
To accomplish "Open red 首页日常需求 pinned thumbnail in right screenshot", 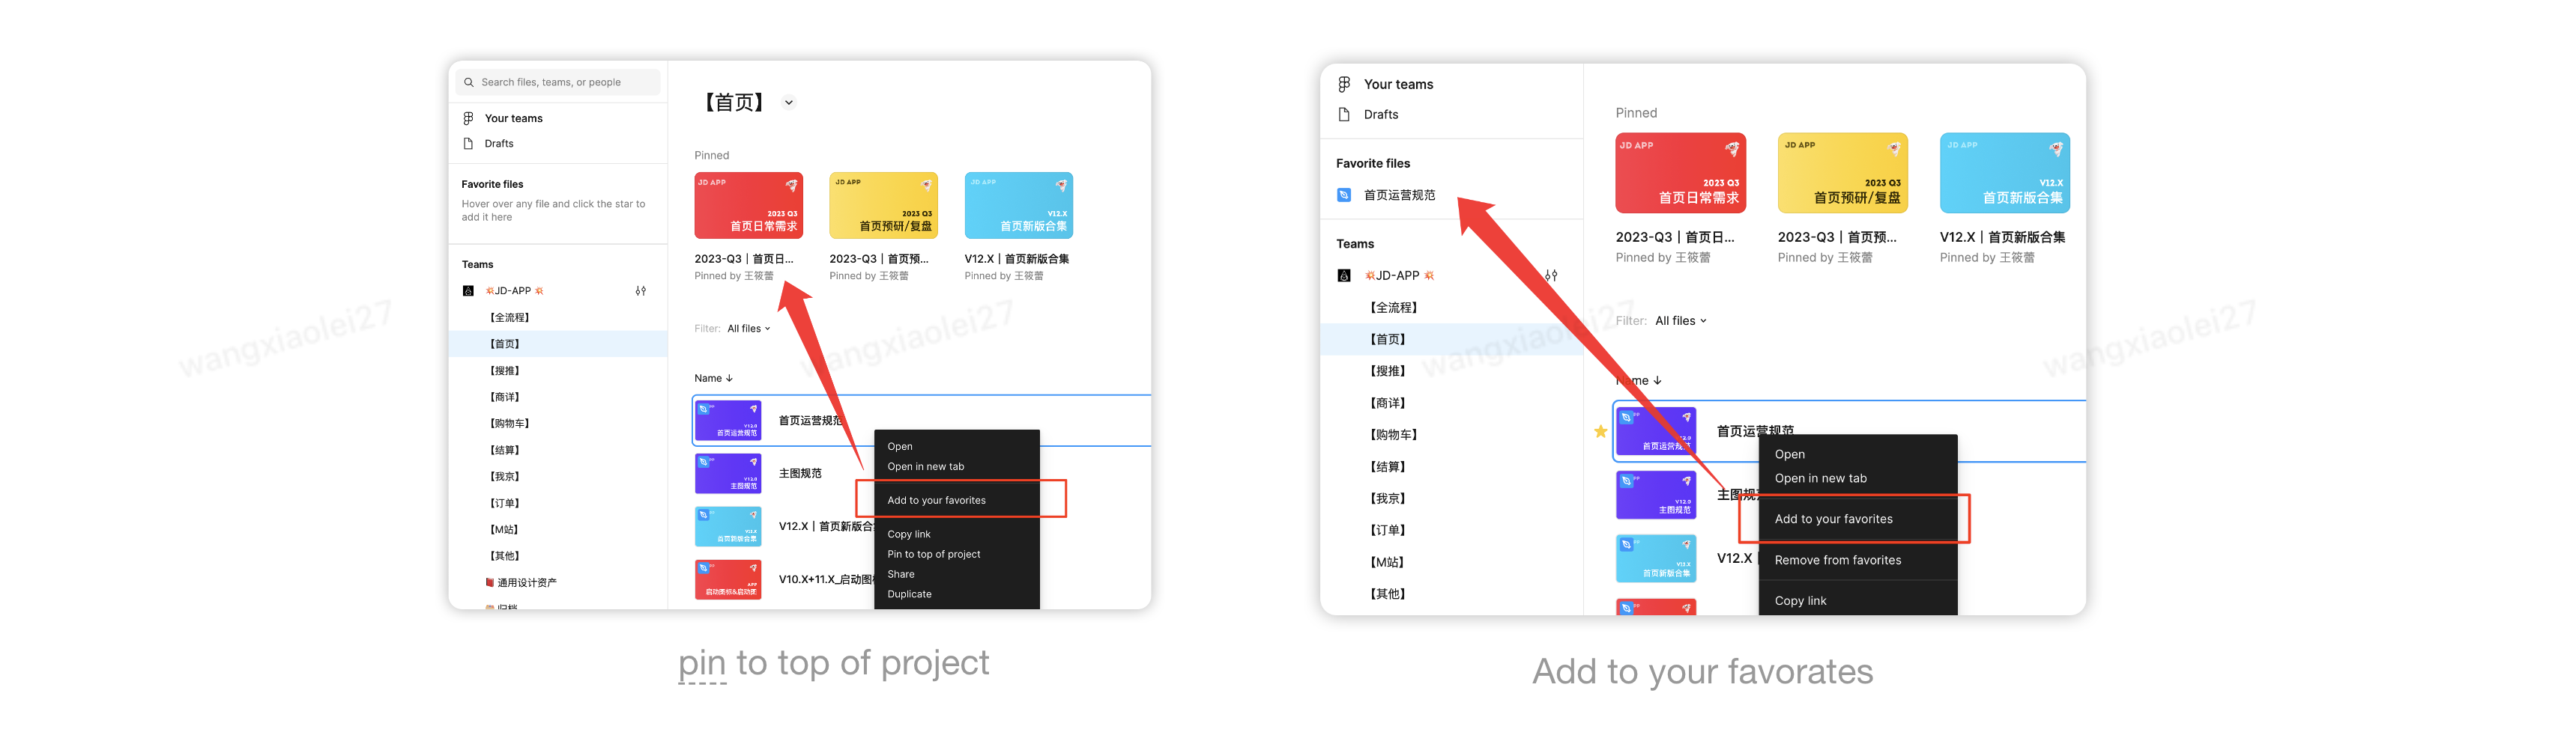I will (x=1681, y=173).
